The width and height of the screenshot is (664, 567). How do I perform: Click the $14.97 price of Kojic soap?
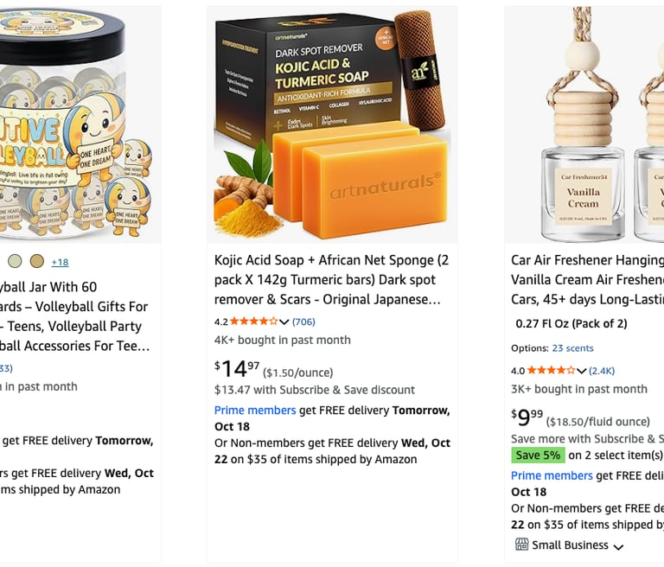pos(237,368)
